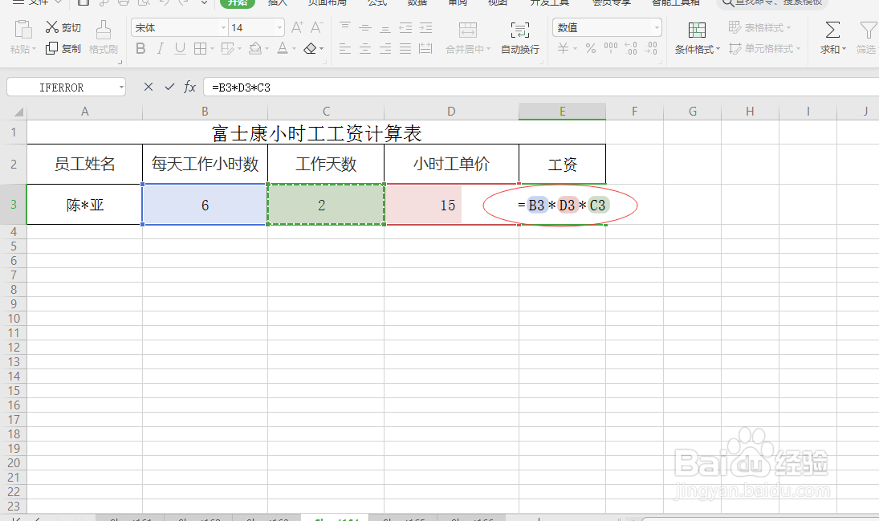Select the Format Painter (格式刷) tool
This screenshot has height=521, width=879.
pos(104,38)
